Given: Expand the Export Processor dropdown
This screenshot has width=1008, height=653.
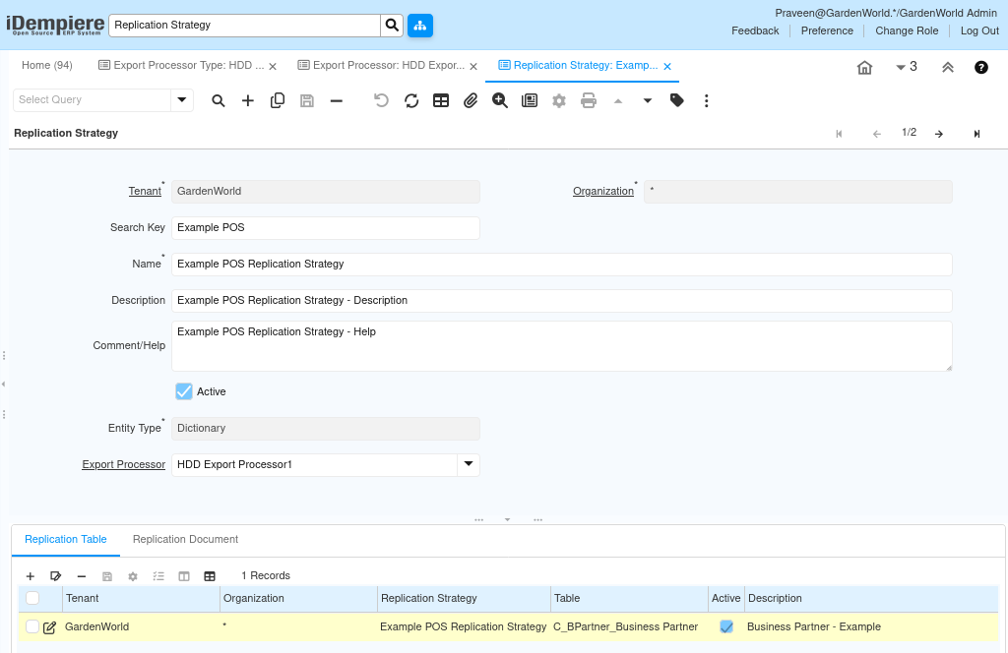Looking at the screenshot, I should (x=469, y=464).
